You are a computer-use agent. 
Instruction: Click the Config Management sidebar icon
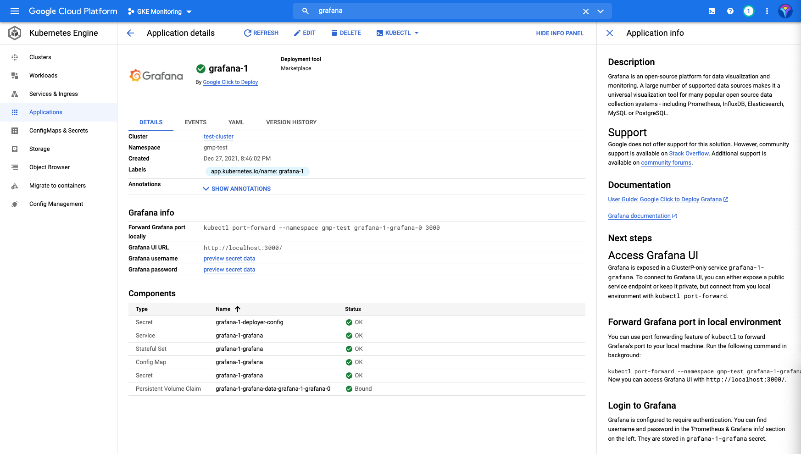coord(15,204)
